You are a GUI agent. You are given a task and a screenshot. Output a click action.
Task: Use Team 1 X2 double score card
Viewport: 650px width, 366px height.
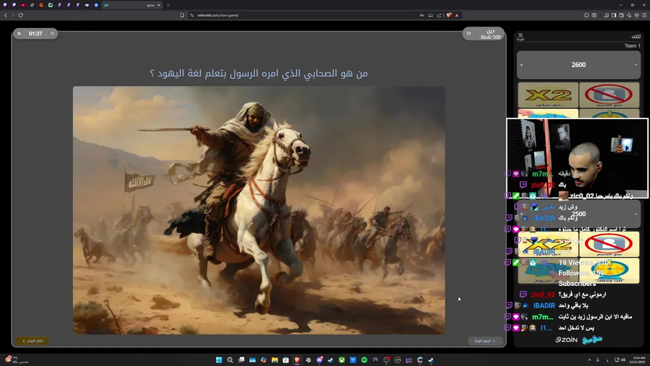coord(548,95)
